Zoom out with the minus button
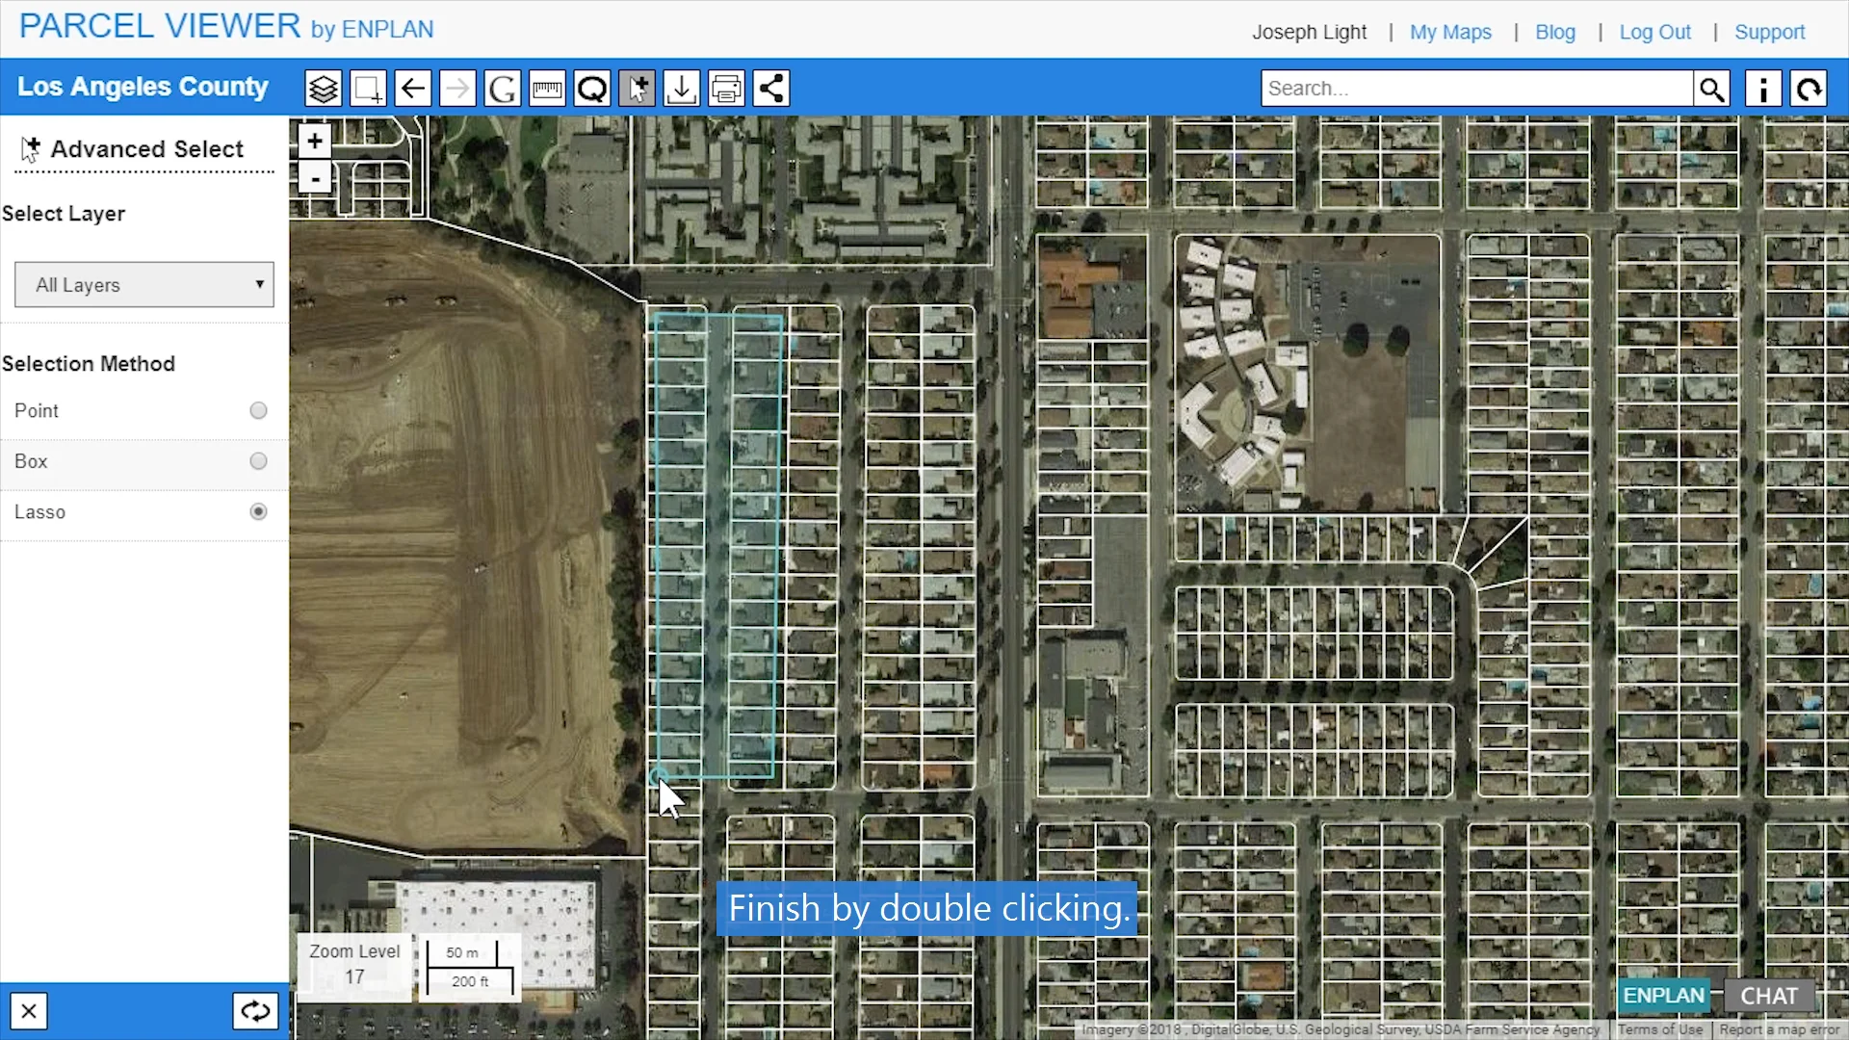This screenshot has width=1849, height=1040. [x=315, y=178]
